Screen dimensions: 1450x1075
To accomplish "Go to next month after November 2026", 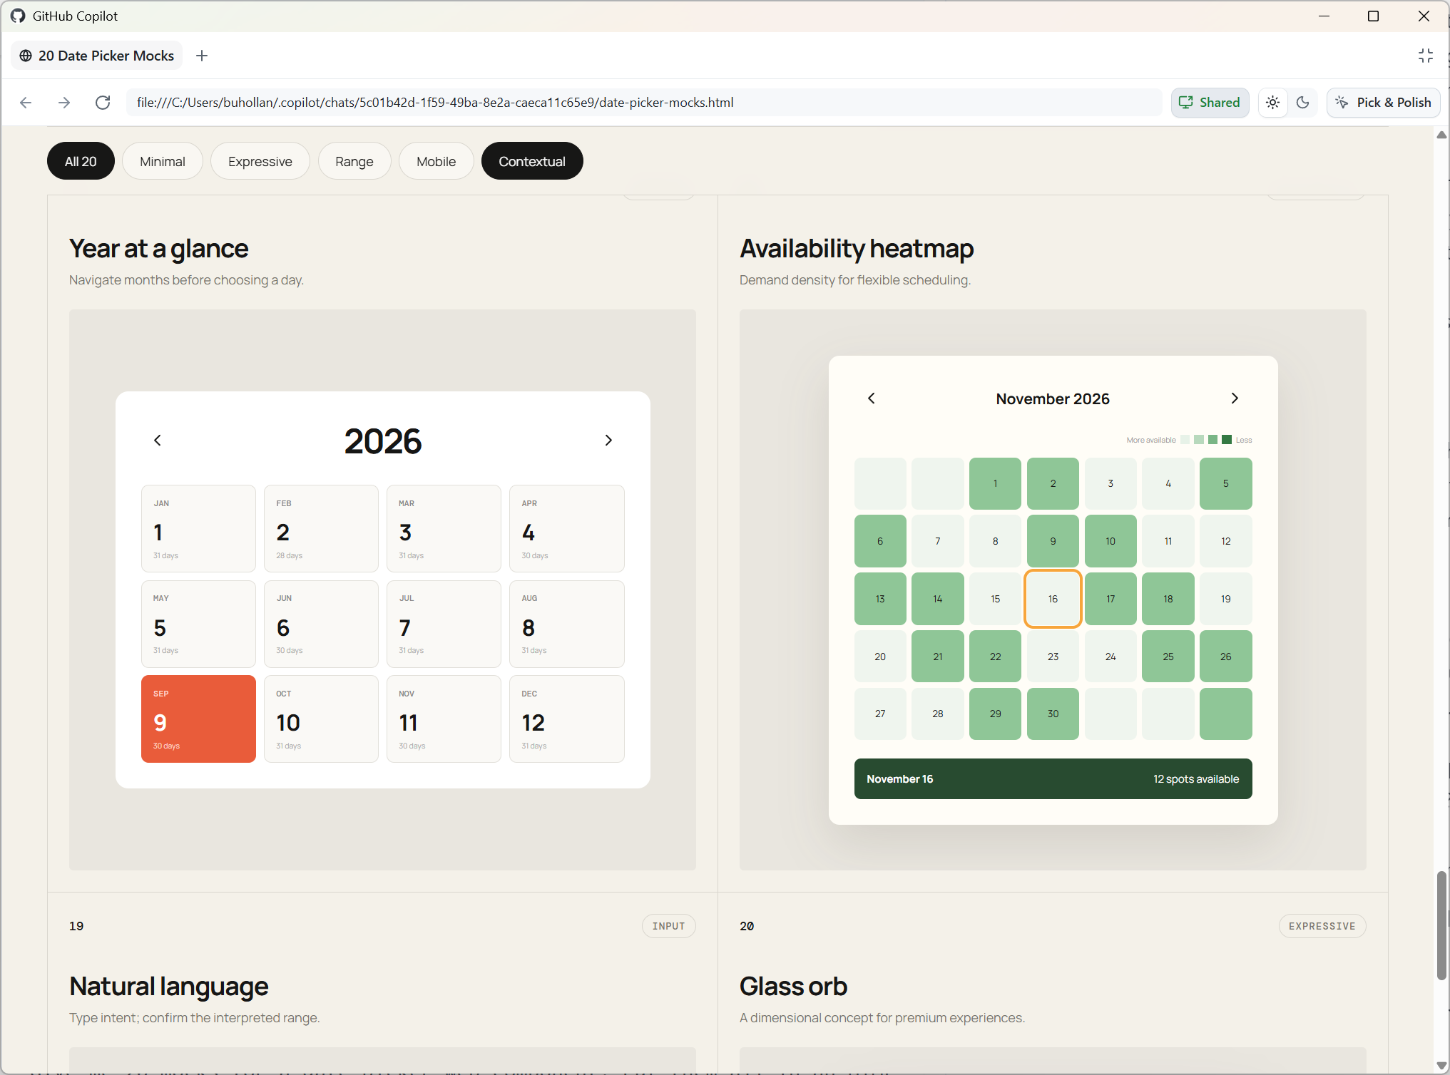I will (1235, 398).
